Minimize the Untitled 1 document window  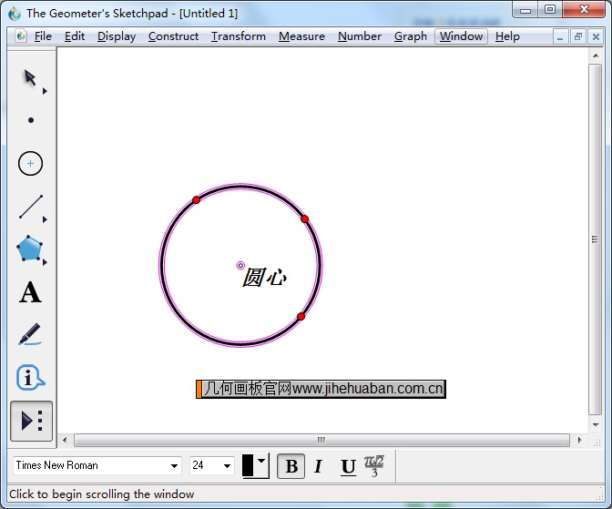click(560, 37)
